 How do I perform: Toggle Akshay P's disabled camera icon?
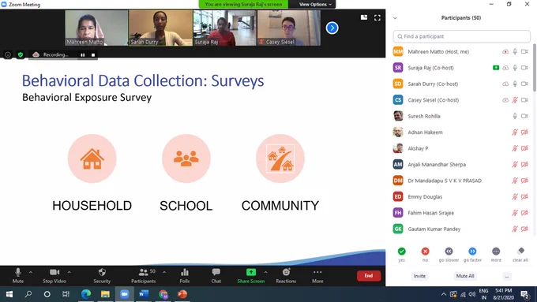pos(524,148)
